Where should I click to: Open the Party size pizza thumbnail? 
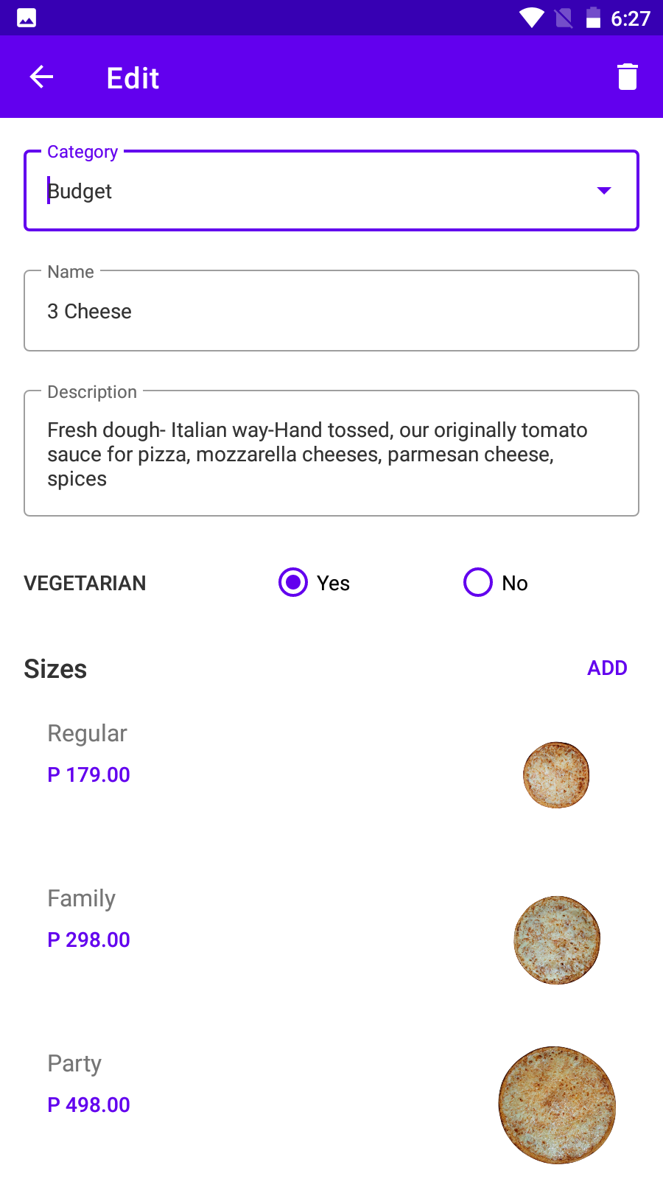coord(557,1105)
